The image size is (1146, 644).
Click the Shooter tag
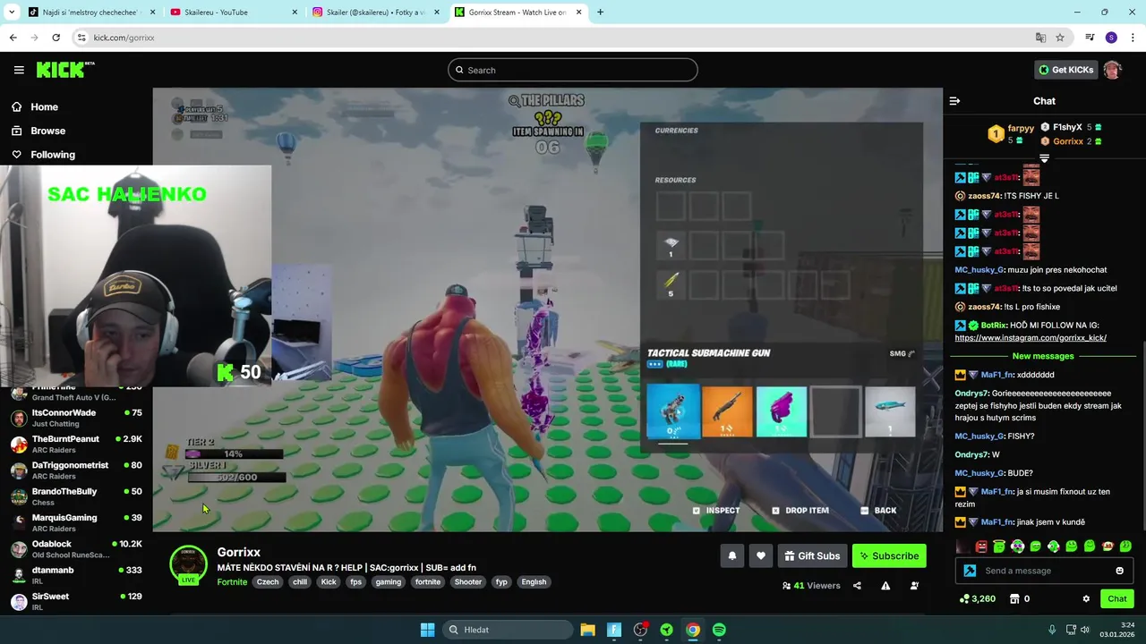coord(467,582)
